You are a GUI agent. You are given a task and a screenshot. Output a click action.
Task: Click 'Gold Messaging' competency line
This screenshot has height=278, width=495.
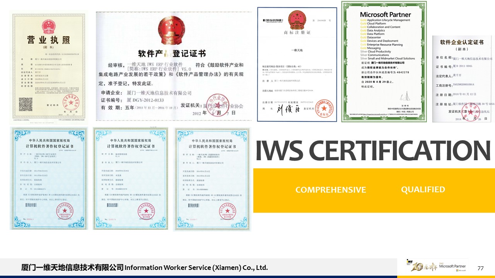(x=370, y=48)
